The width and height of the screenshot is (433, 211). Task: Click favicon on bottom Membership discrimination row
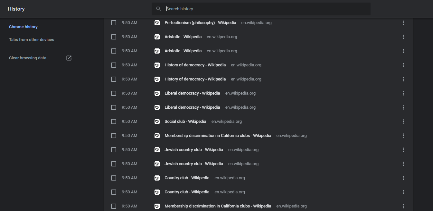pos(157,206)
